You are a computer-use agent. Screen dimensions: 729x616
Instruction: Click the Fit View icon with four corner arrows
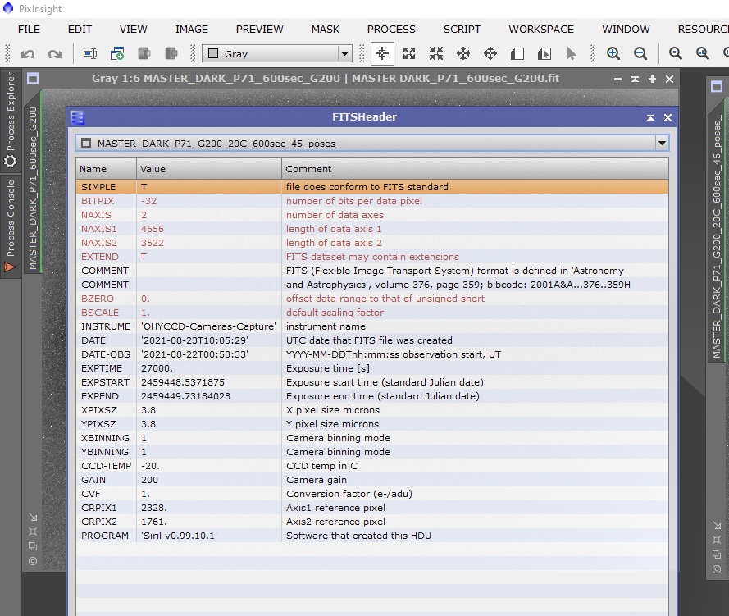(x=409, y=53)
